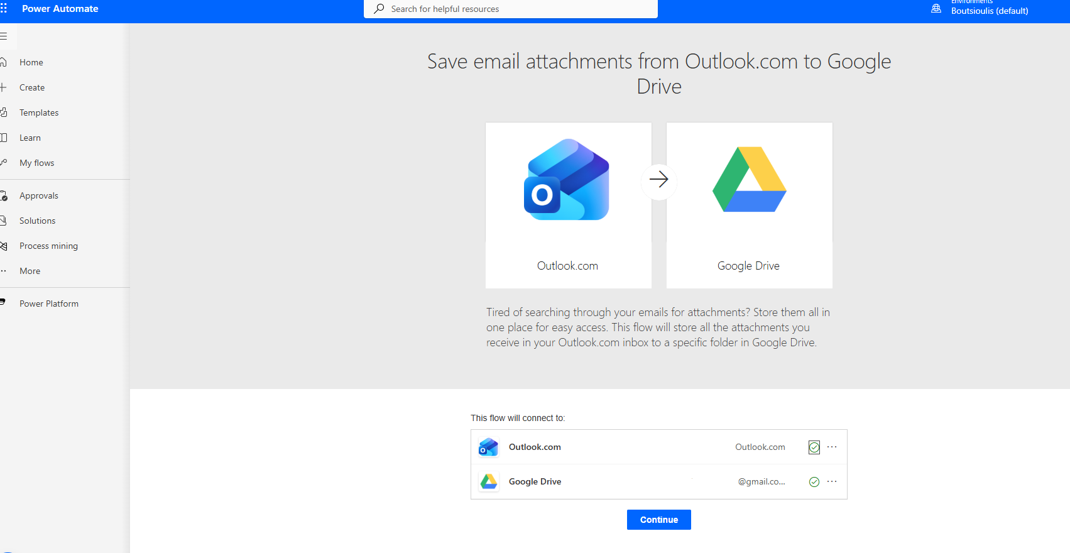Click Google Drive icon in connections list
Image resolution: width=1070 pixels, height=553 pixels.
488,482
